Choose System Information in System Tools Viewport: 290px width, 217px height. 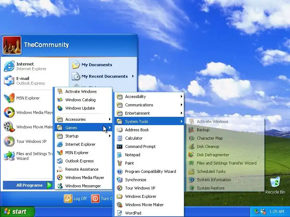click(x=225, y=180)
